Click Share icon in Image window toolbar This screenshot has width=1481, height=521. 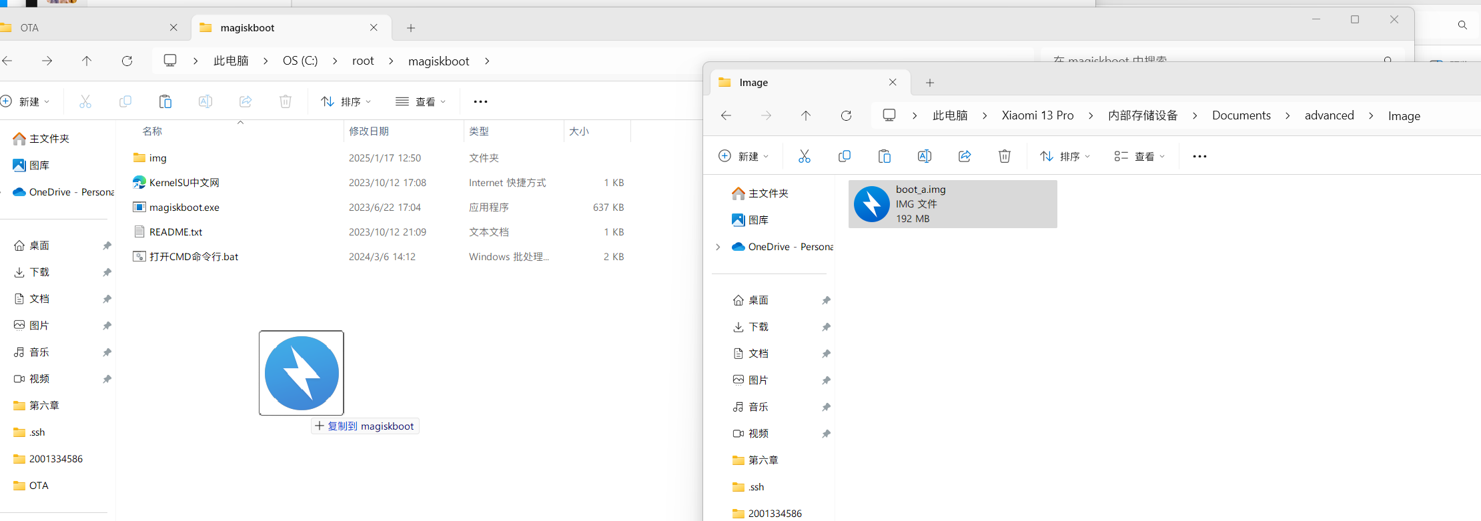tap(965, 156)
